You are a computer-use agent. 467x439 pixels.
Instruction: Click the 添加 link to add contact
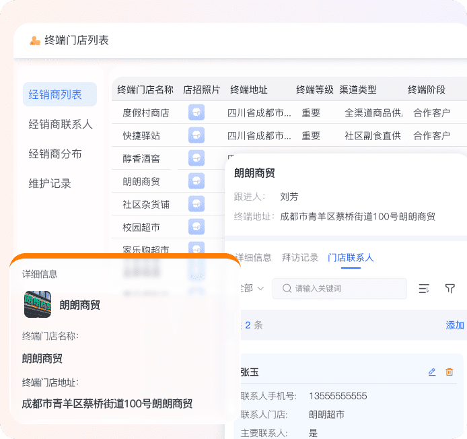point(455,325)
